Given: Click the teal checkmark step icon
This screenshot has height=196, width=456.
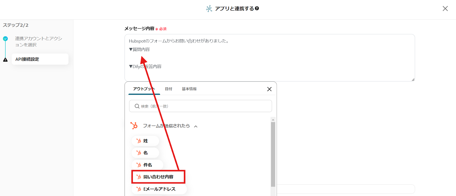Looking at the screenshot, I should click(5, 39).
